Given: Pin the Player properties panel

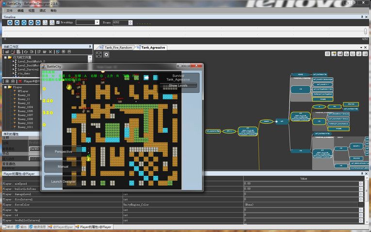Looking at the screenshot, I should coord(362,174).
